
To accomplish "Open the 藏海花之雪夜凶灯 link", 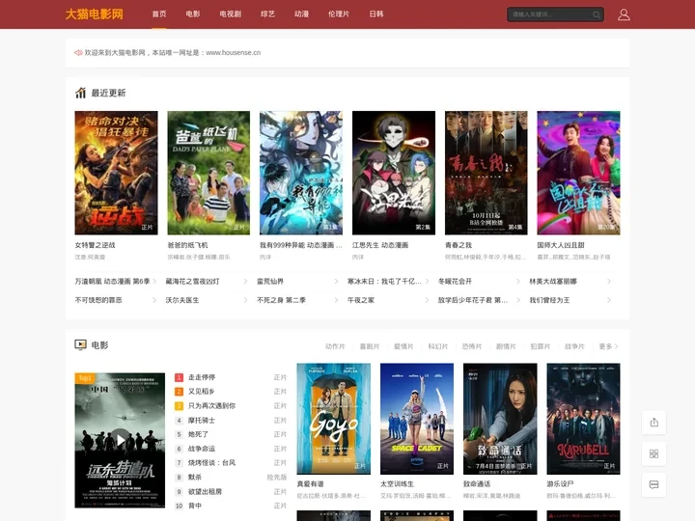I will tap(193, 282).
